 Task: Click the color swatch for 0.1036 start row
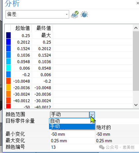click(8, 55)
